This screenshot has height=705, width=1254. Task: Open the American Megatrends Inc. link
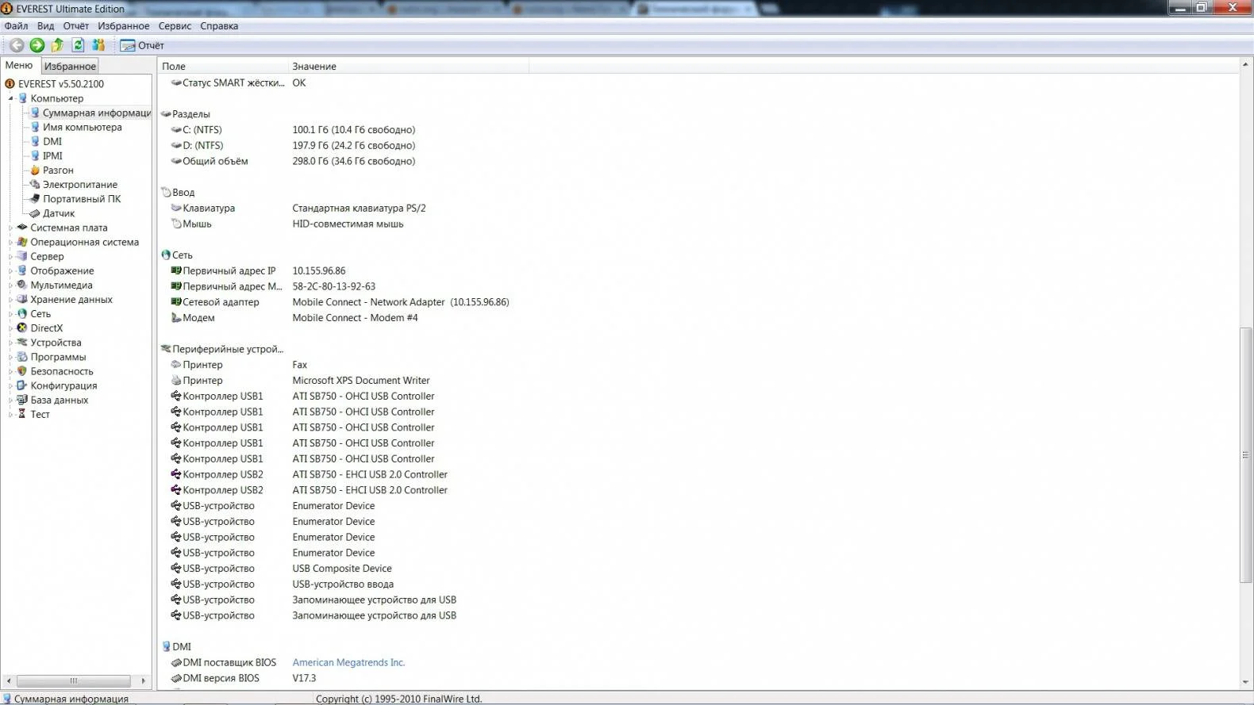coord(348,663)
